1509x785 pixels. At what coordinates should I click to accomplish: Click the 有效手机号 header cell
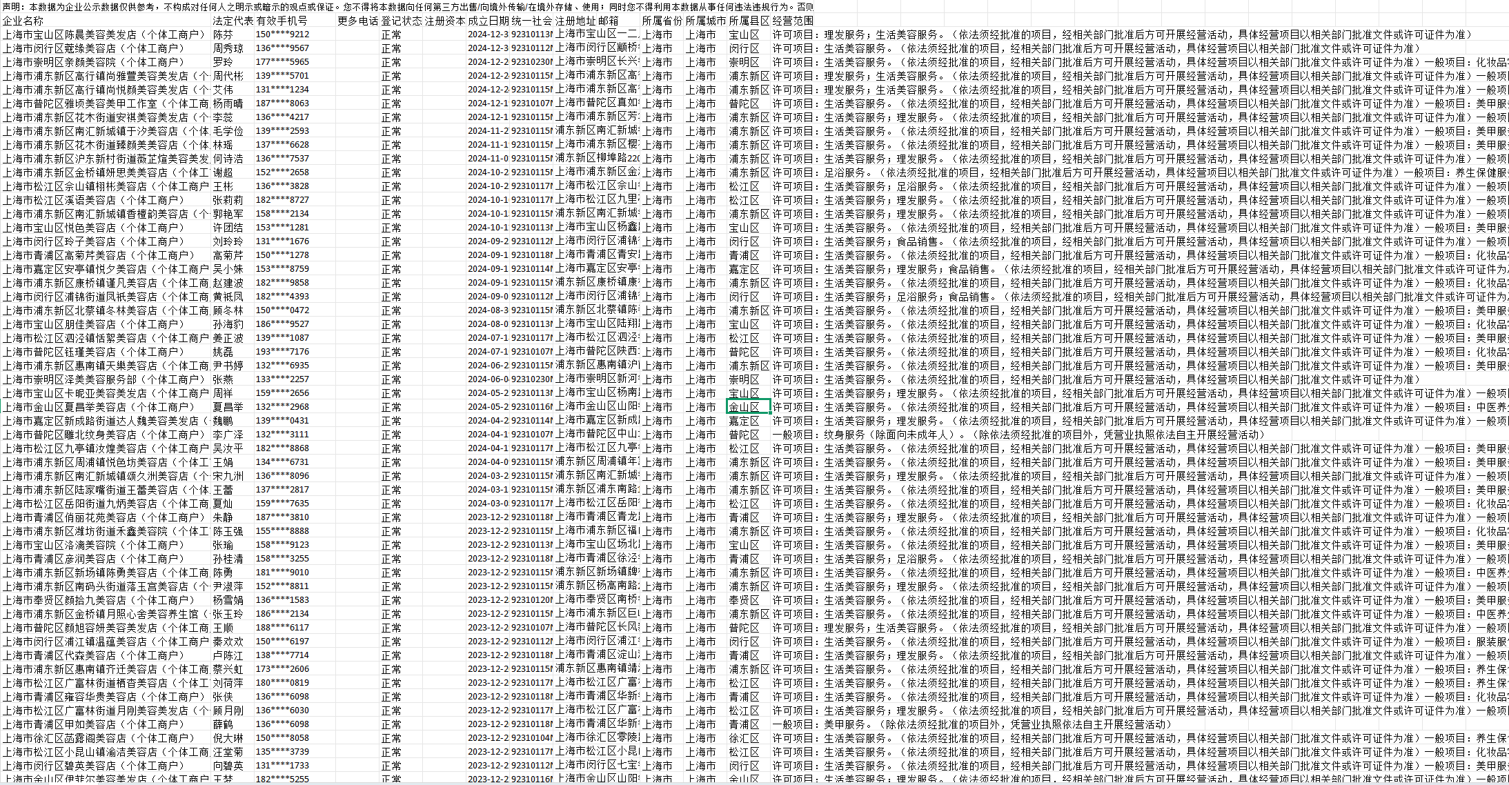click(x=282, y=21)
